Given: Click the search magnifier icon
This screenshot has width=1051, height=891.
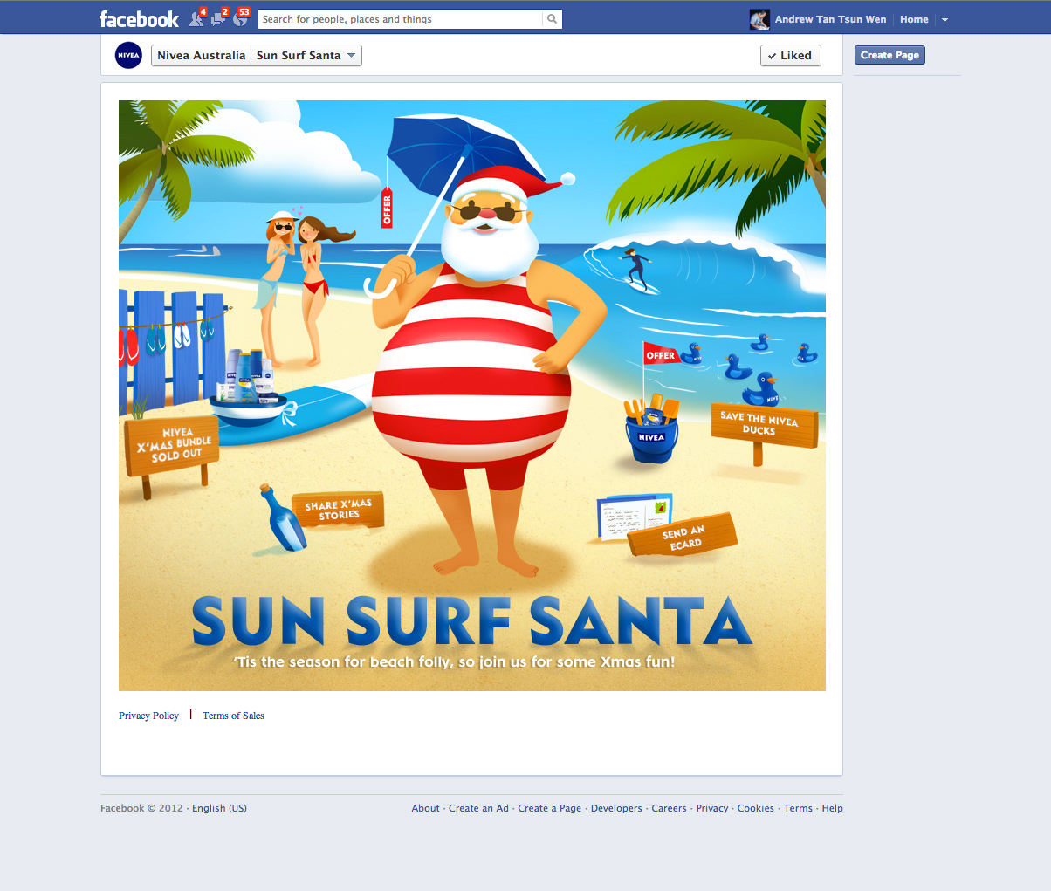Looking at the screenshot, I should coord(552,19).
